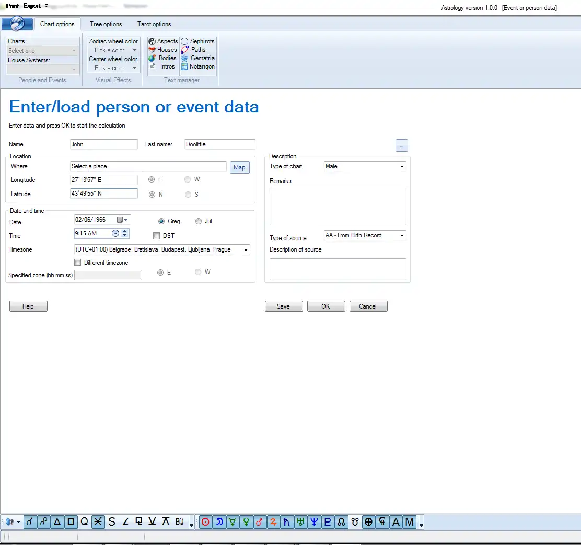Open the Gematria text manager
The width and height of the screenshot is (581, 545).
197,58
